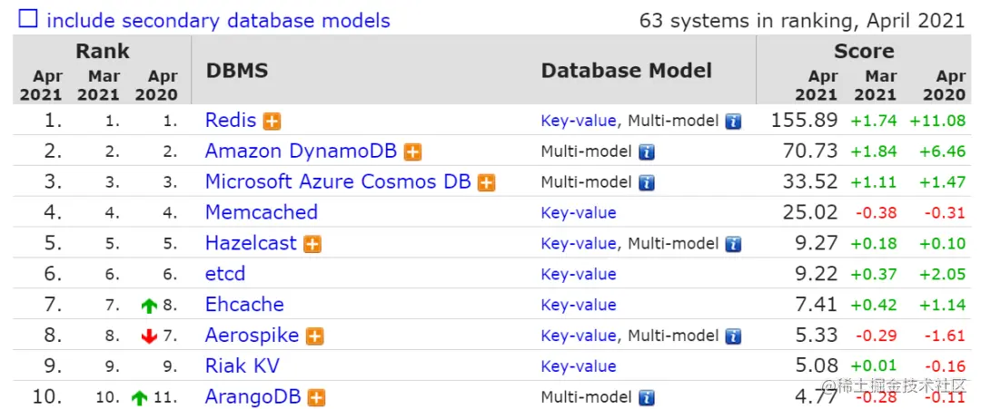The width and height of the screenshot is (981, 409).
Task: Click the plus icon after Microsoft Azure Cosmos DB
Action: (487, 182)
